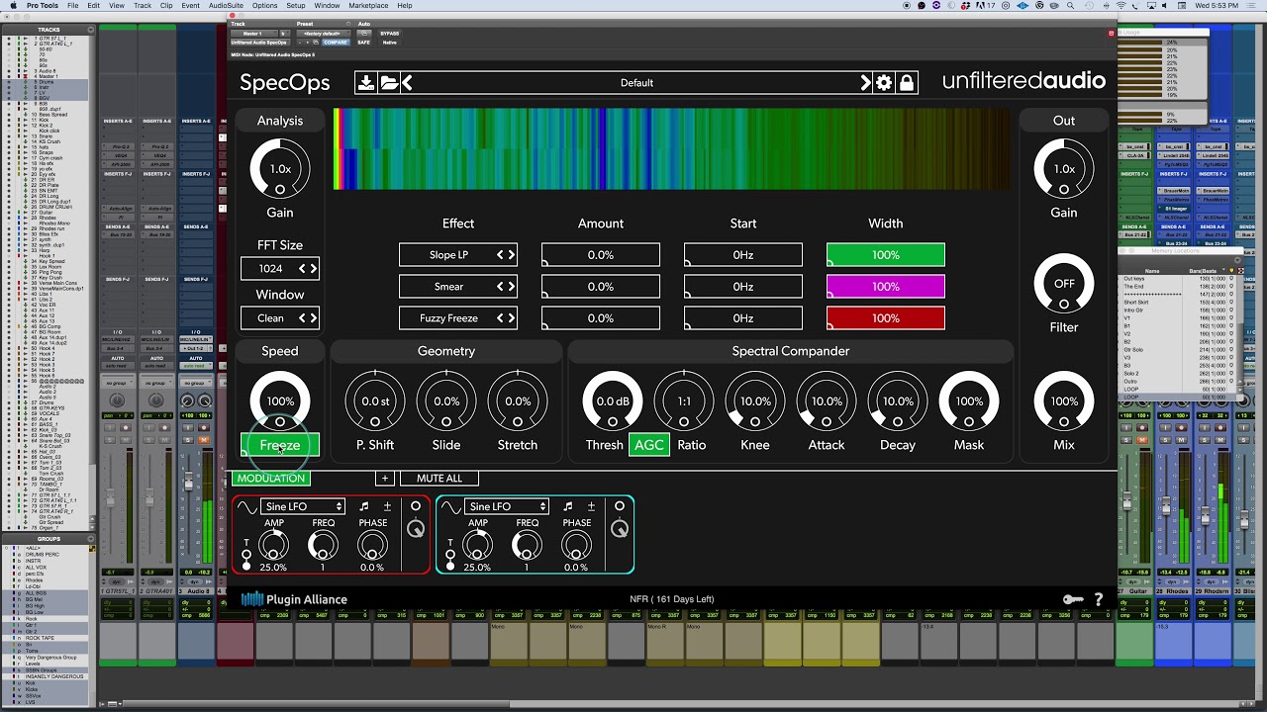The width and height of the screenshot is (1267, 712).
Task: Open the Track menu
Action: click(143, 6)
